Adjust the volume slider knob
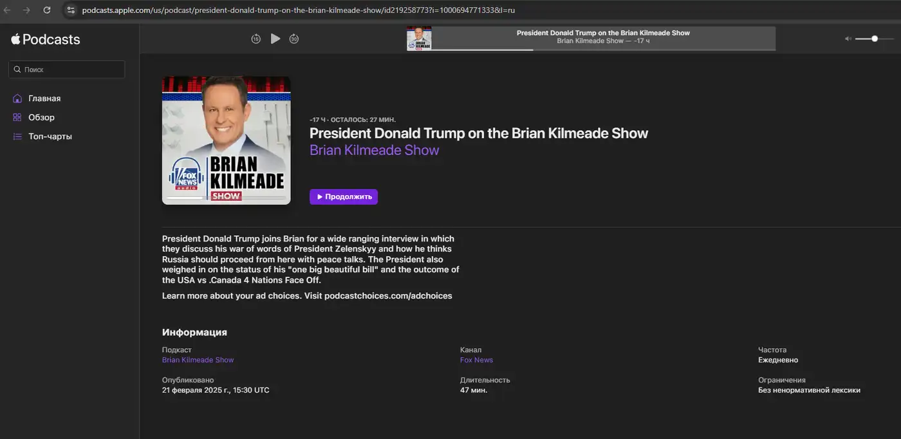Screen dimensions: 901x439 coord(875,39)
